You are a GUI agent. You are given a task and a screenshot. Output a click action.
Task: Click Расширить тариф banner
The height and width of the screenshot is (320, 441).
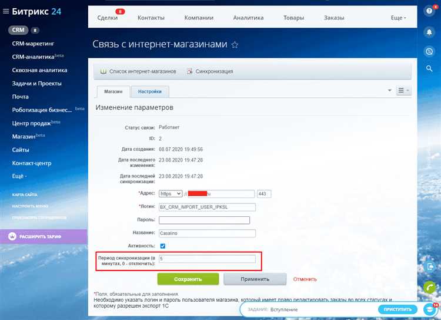pos(44,236)
